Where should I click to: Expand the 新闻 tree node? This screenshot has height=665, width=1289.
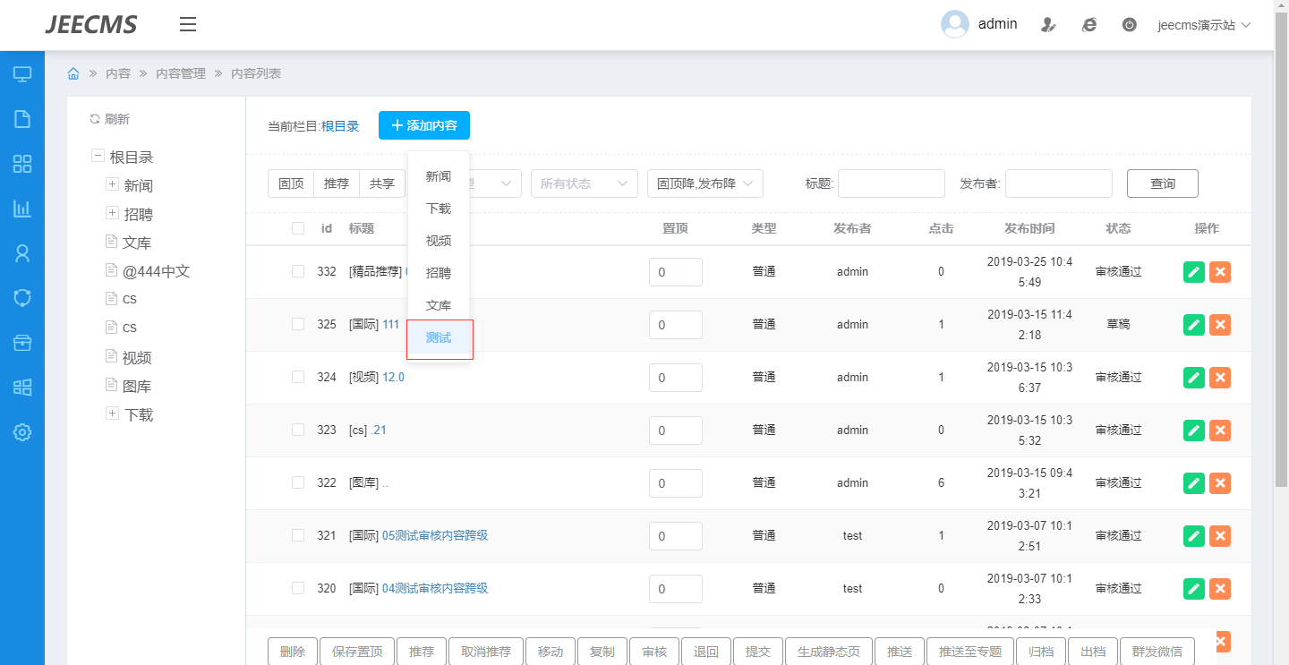click(x=112, y=184)
